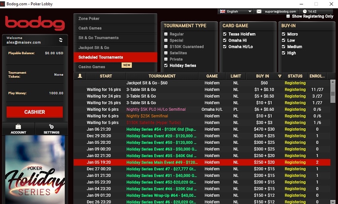Select Holiday Series Event #31 row
Viewport: 338px width, 204px height.
pyautogui.click(x=202, y=175)
